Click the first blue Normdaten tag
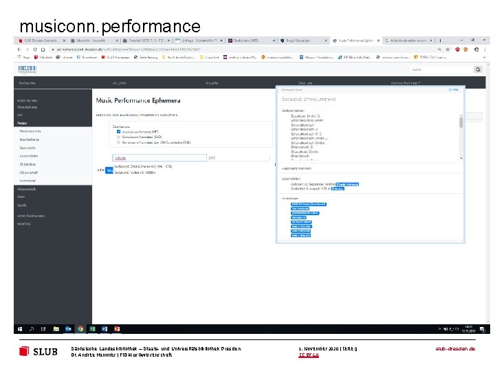This screenshot has height=371, width=495. (309, 205)
